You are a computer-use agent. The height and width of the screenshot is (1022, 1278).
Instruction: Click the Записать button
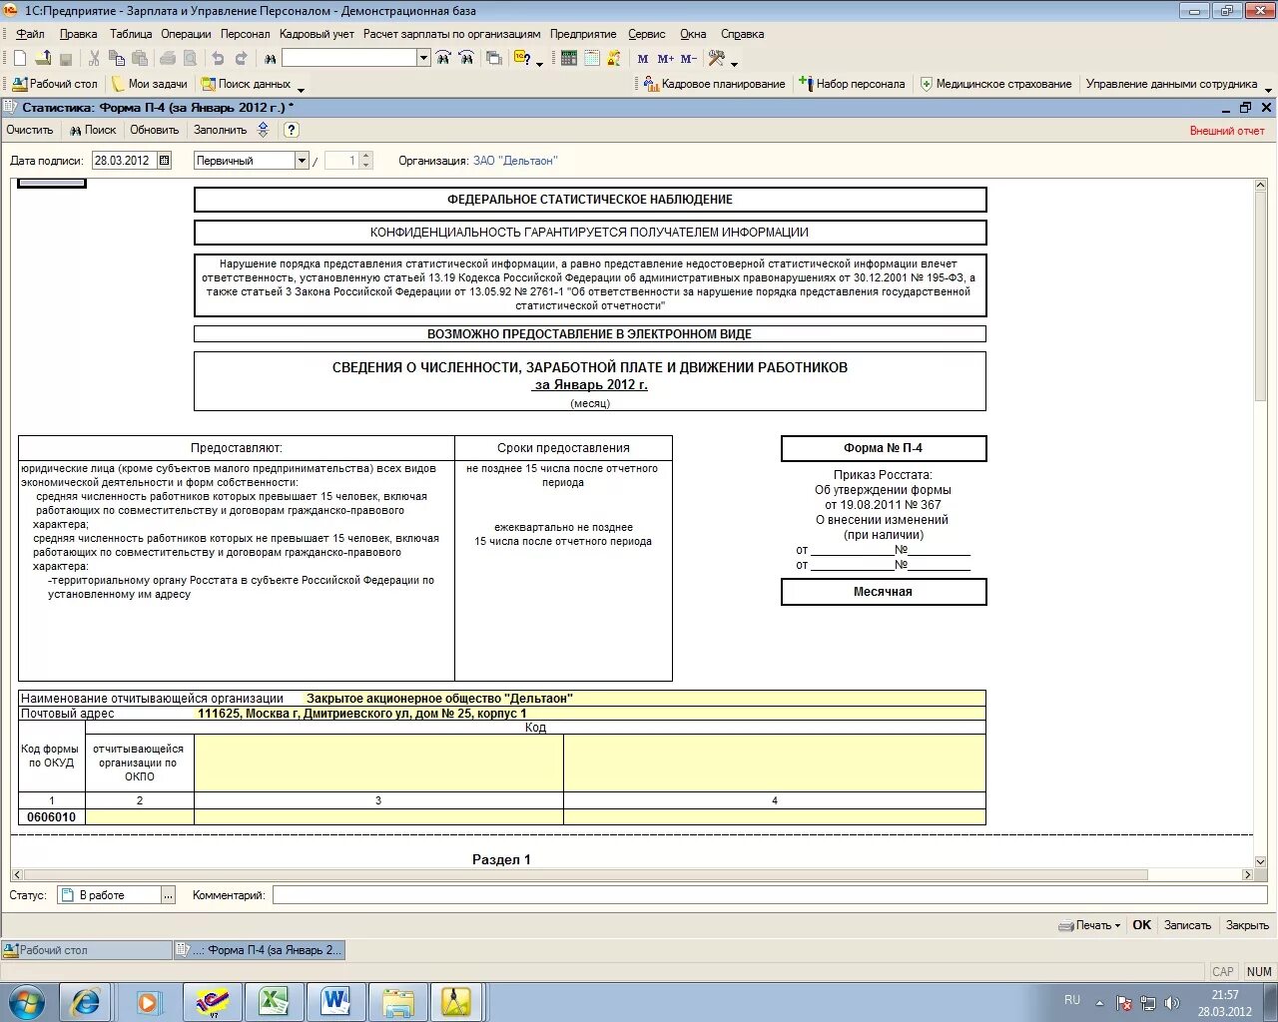tap(1188, 925)
